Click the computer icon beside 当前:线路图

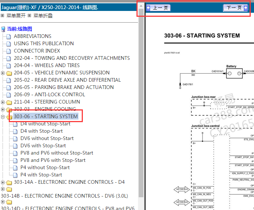3,29
